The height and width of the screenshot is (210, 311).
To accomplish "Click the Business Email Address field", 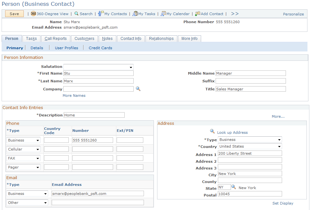I will pyautogui.click(x=98, y=194).
